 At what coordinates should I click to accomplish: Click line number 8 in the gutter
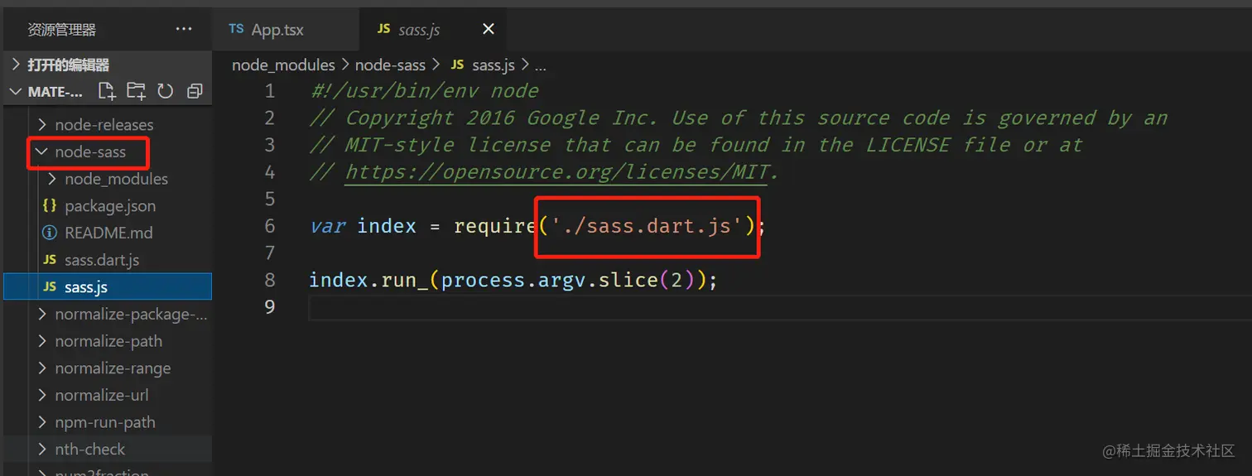click(x=269, y=280)
